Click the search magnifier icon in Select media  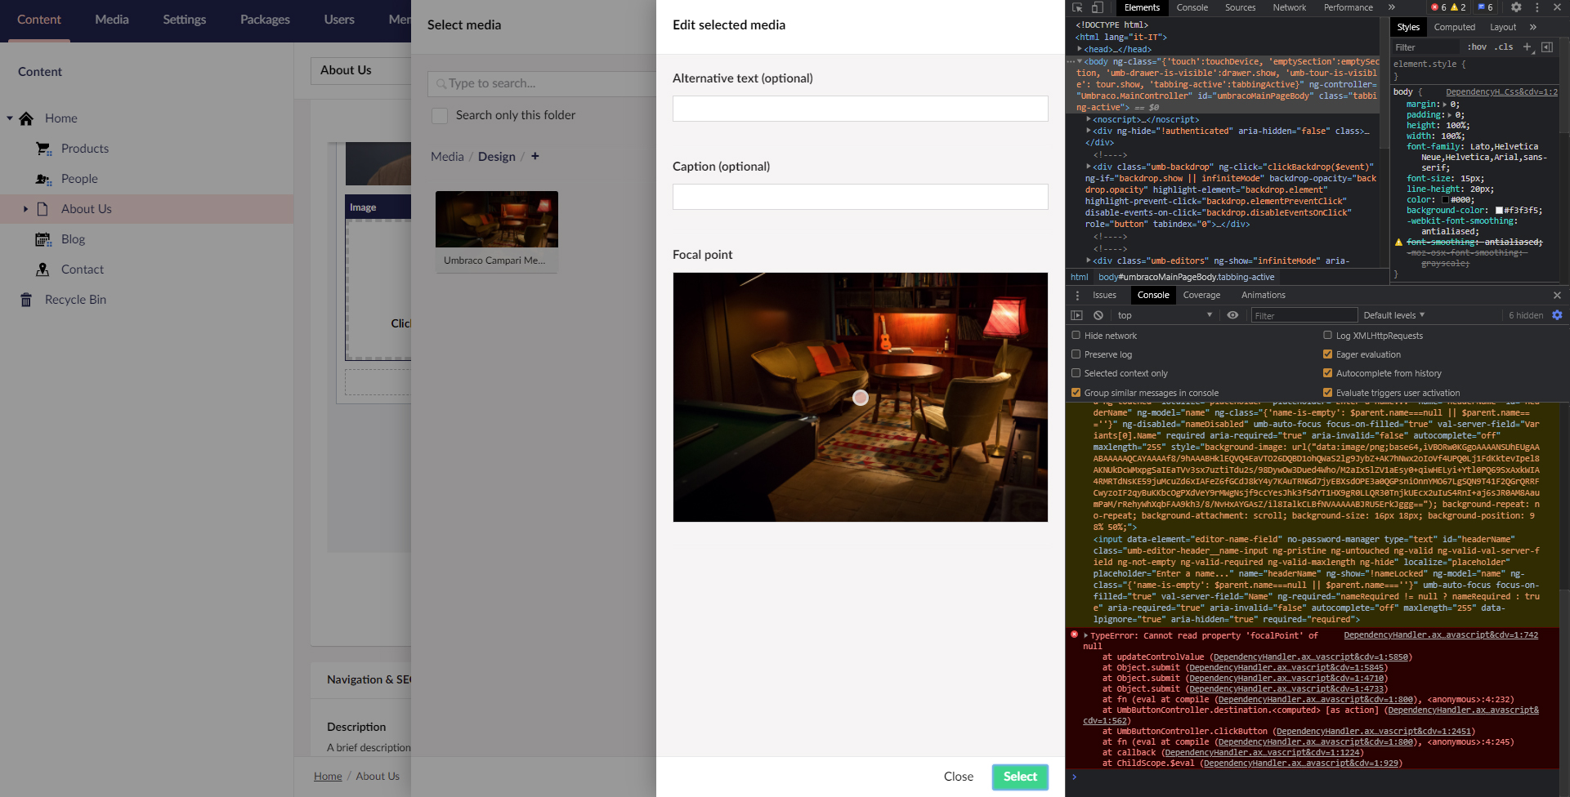coord(441,83)
